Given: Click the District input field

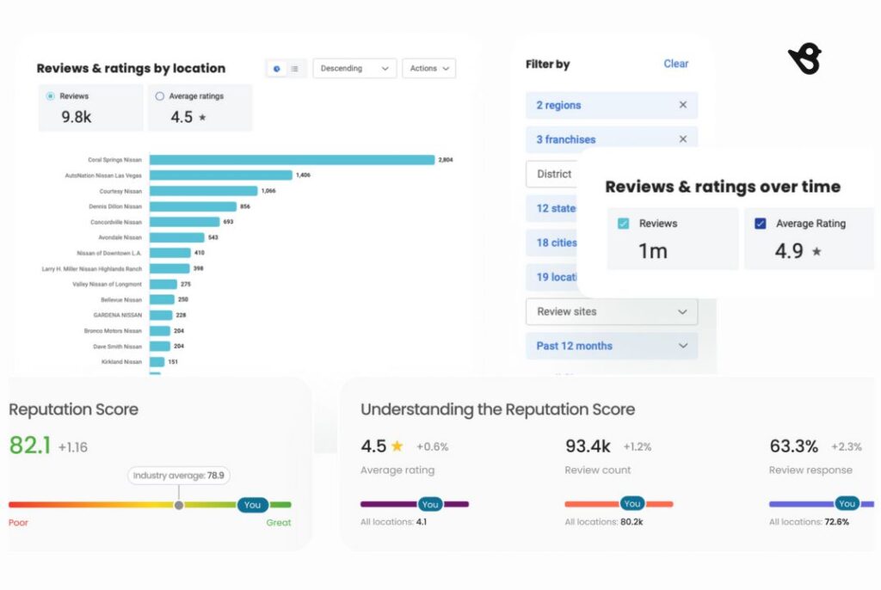Looking at the screenshot, I should pos(554,174).
